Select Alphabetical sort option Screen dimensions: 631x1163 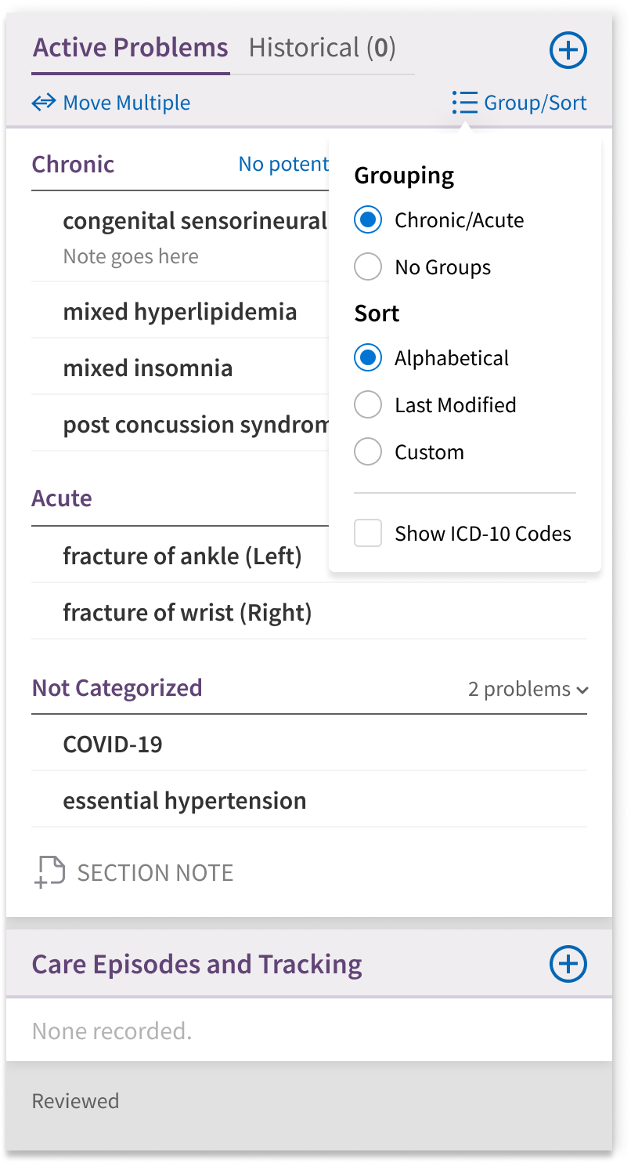click(368, 358)
